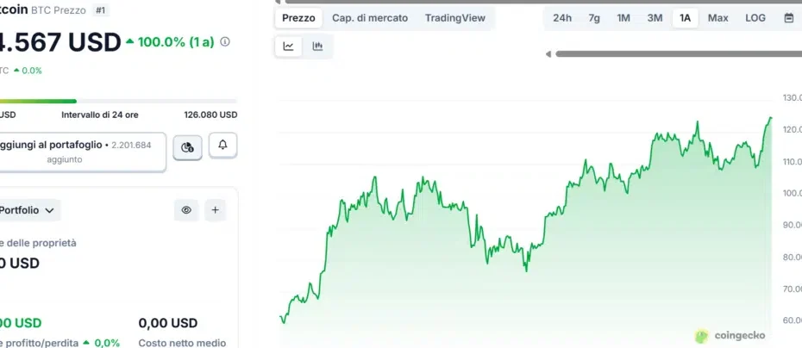Click left arrow of chart scrollbar

tap(548, 54)
